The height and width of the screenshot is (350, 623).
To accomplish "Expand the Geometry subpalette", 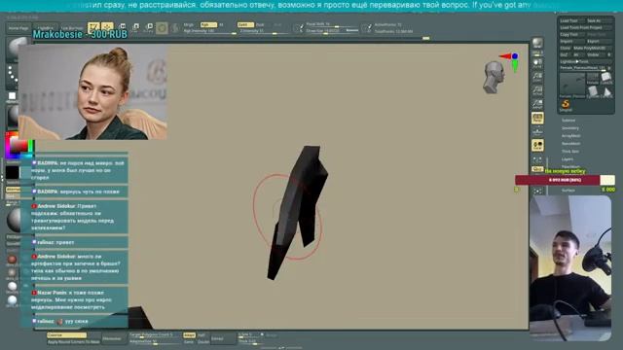I will click(x=570, y=128).
